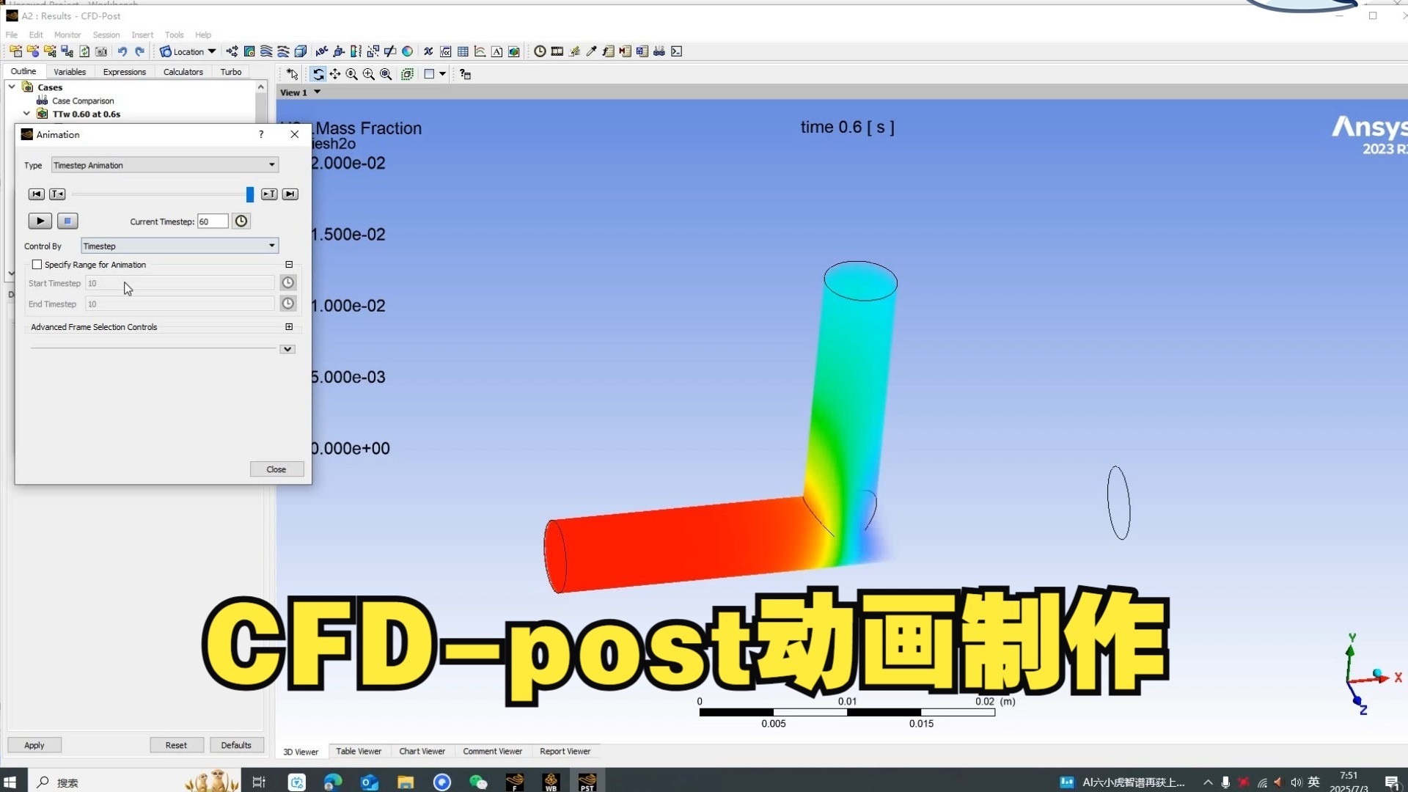Screen dimensions: 1408x792
Task: Click the Timestep Selector clock toolbar icon
Action: [x=540, y=51]
